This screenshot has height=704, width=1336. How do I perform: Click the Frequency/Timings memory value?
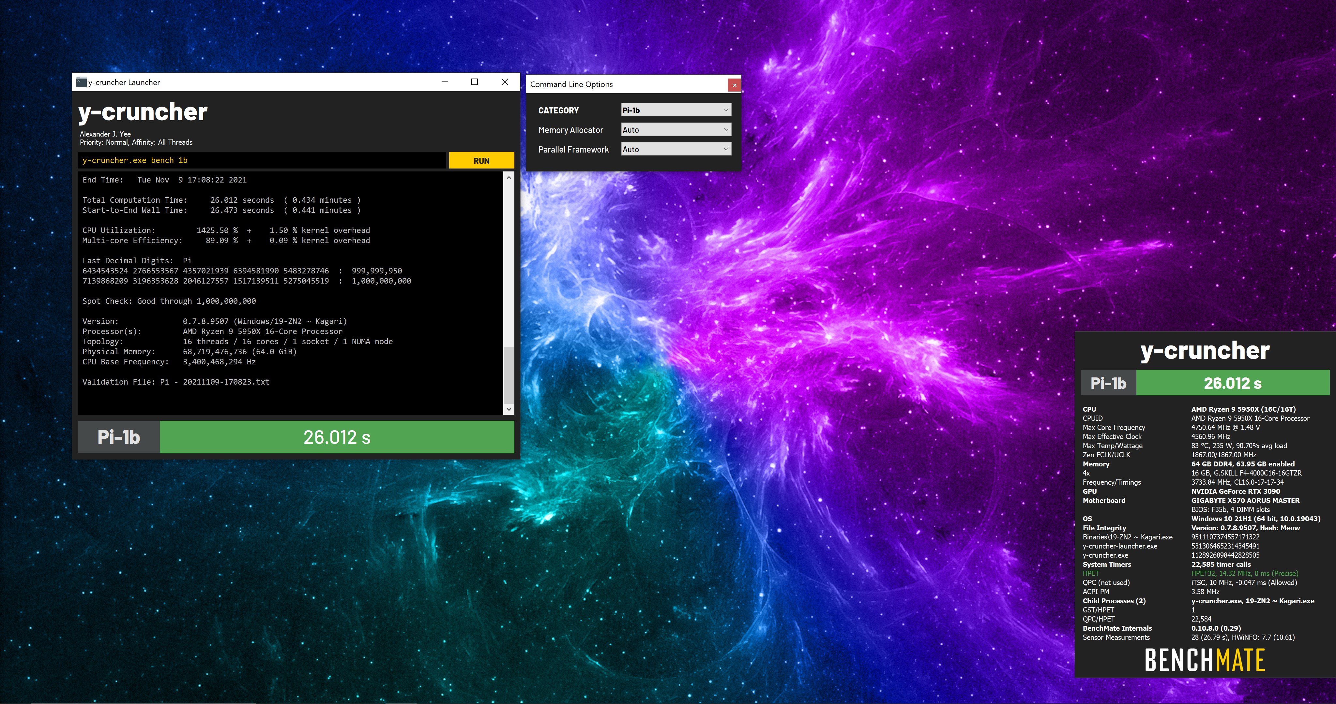(x=1237, y=482)
